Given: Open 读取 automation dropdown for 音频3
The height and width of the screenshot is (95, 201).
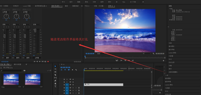Looking at the screenshot, I should (x=27, y=24).
